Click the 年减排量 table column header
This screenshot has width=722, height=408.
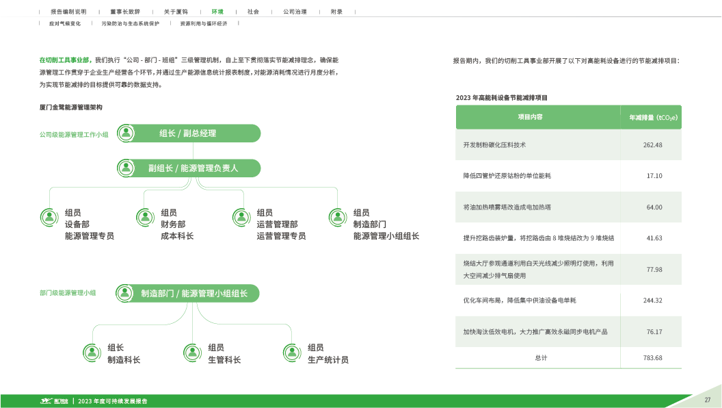(652, 118)
